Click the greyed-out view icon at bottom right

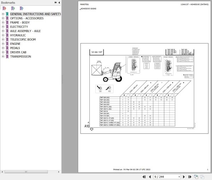[202, 177]
